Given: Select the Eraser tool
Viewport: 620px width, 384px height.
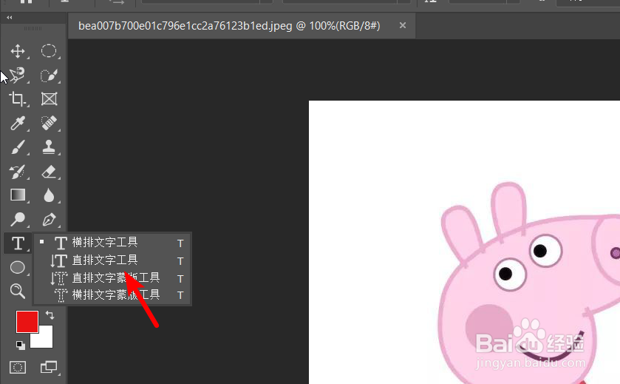Looking at the screenshot, I should coord(49,172).
